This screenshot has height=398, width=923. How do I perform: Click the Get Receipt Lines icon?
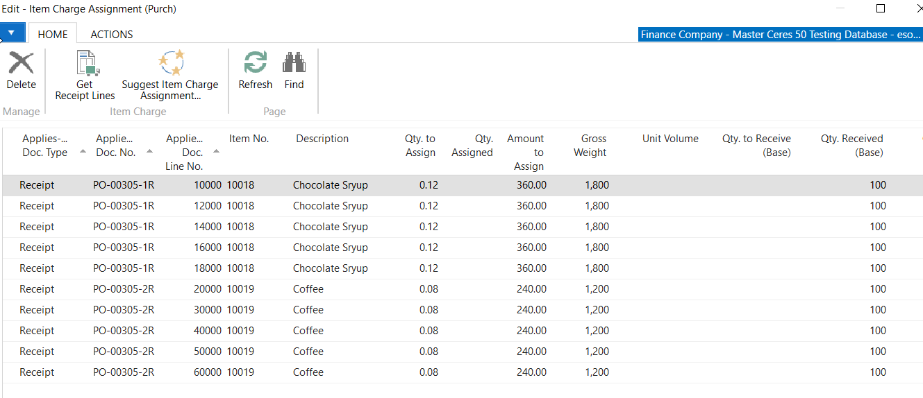click(x=85, y=64)
